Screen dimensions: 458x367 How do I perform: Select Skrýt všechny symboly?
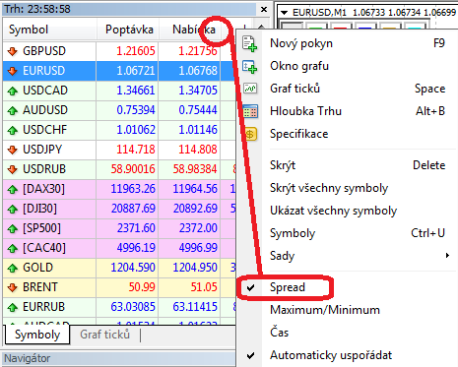coord(329,188)
